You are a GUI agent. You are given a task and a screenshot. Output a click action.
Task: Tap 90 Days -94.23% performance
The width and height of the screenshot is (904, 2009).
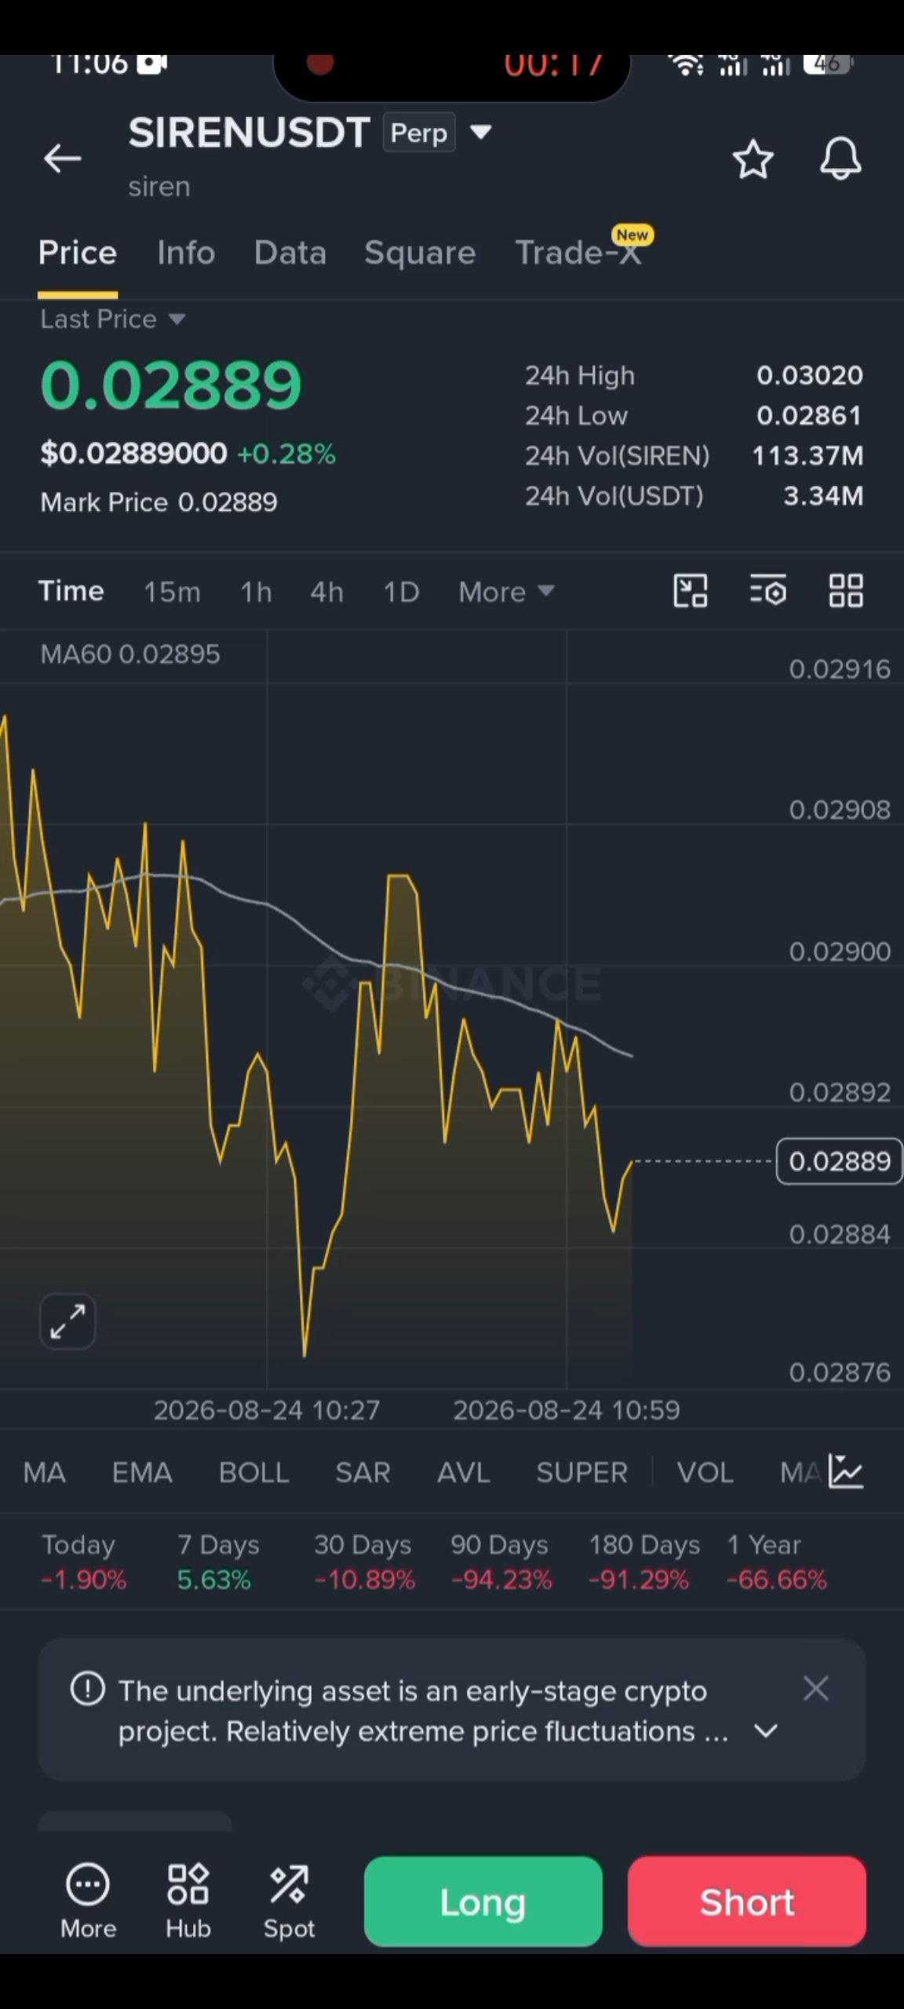[x=501, y=1562]
